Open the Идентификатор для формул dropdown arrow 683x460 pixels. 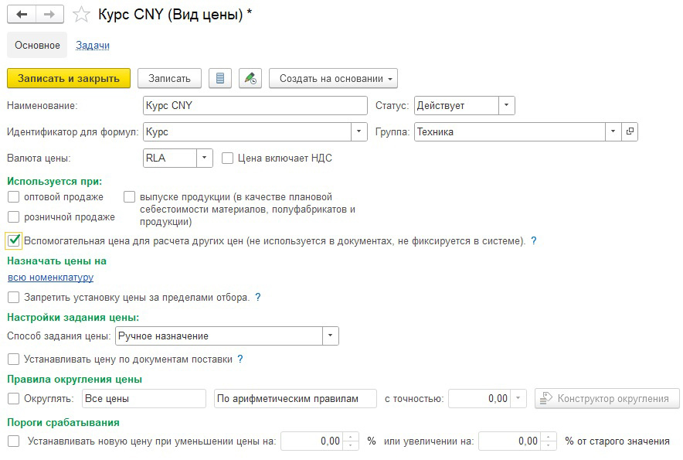pos(359,131)
